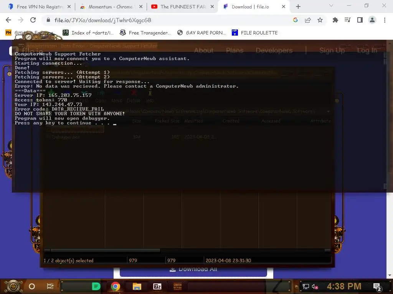Open the network tray icon
The image size is (393, 294).
pyautogui.click(x=306, y=286)
